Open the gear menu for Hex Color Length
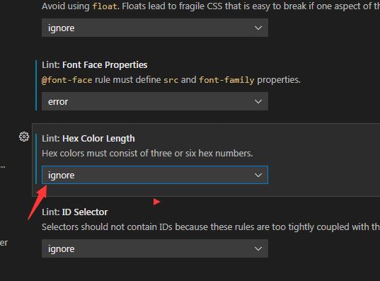380x281 pixels. coord(24,137)
